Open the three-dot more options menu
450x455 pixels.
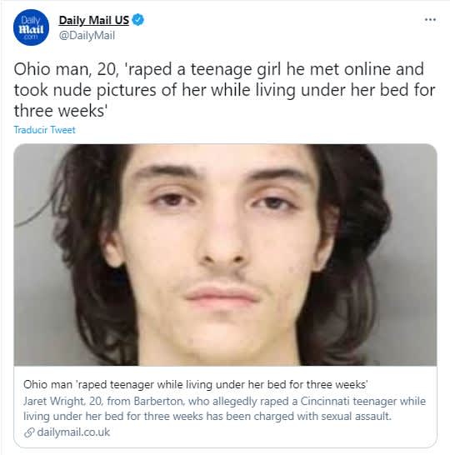(430, 20)
